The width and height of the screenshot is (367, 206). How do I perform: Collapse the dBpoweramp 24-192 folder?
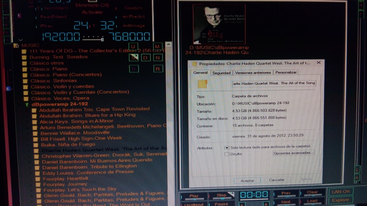pos(27,105)
